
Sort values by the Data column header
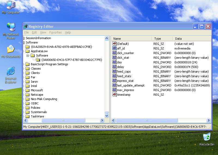click(192, 39)
